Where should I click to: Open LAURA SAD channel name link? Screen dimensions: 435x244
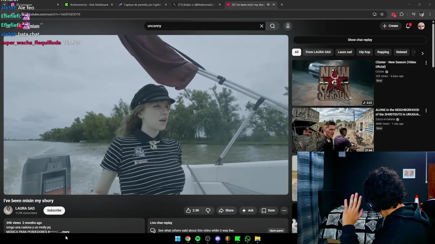click(x=25, y=208)
